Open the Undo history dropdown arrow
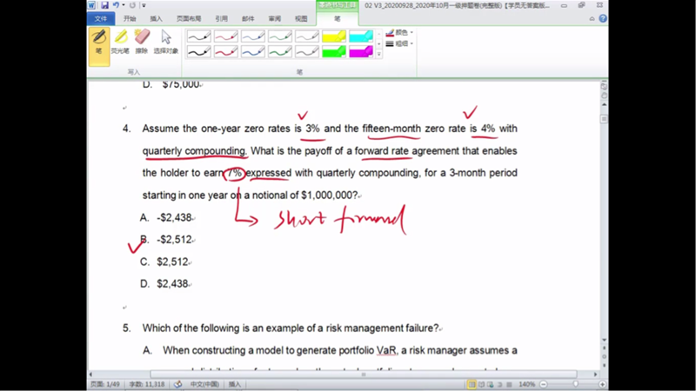This screenshot has width=696, height=391. [123, 5]
